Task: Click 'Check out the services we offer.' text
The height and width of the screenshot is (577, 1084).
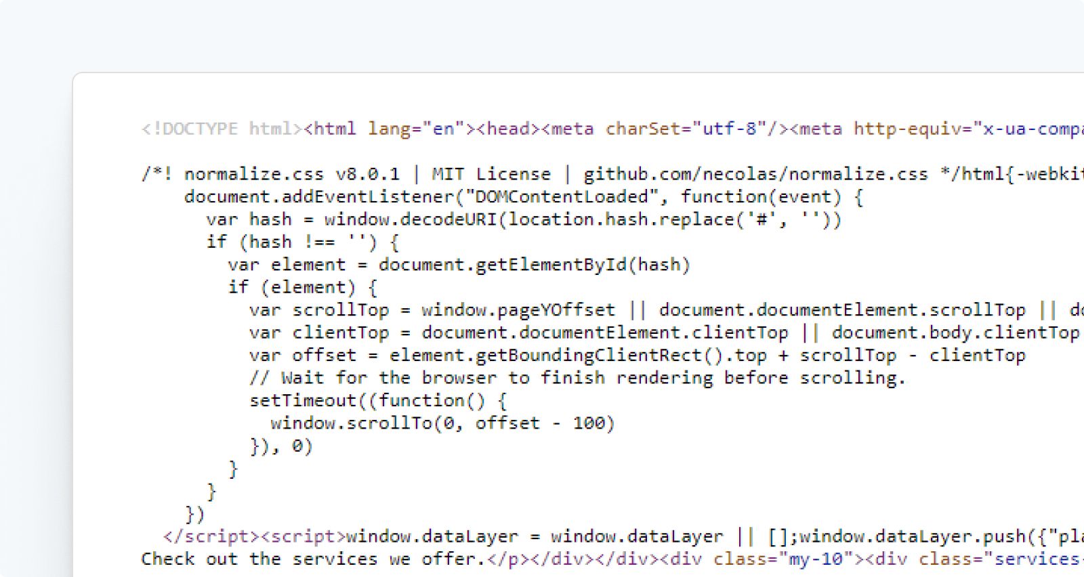Action: point(314,559)
